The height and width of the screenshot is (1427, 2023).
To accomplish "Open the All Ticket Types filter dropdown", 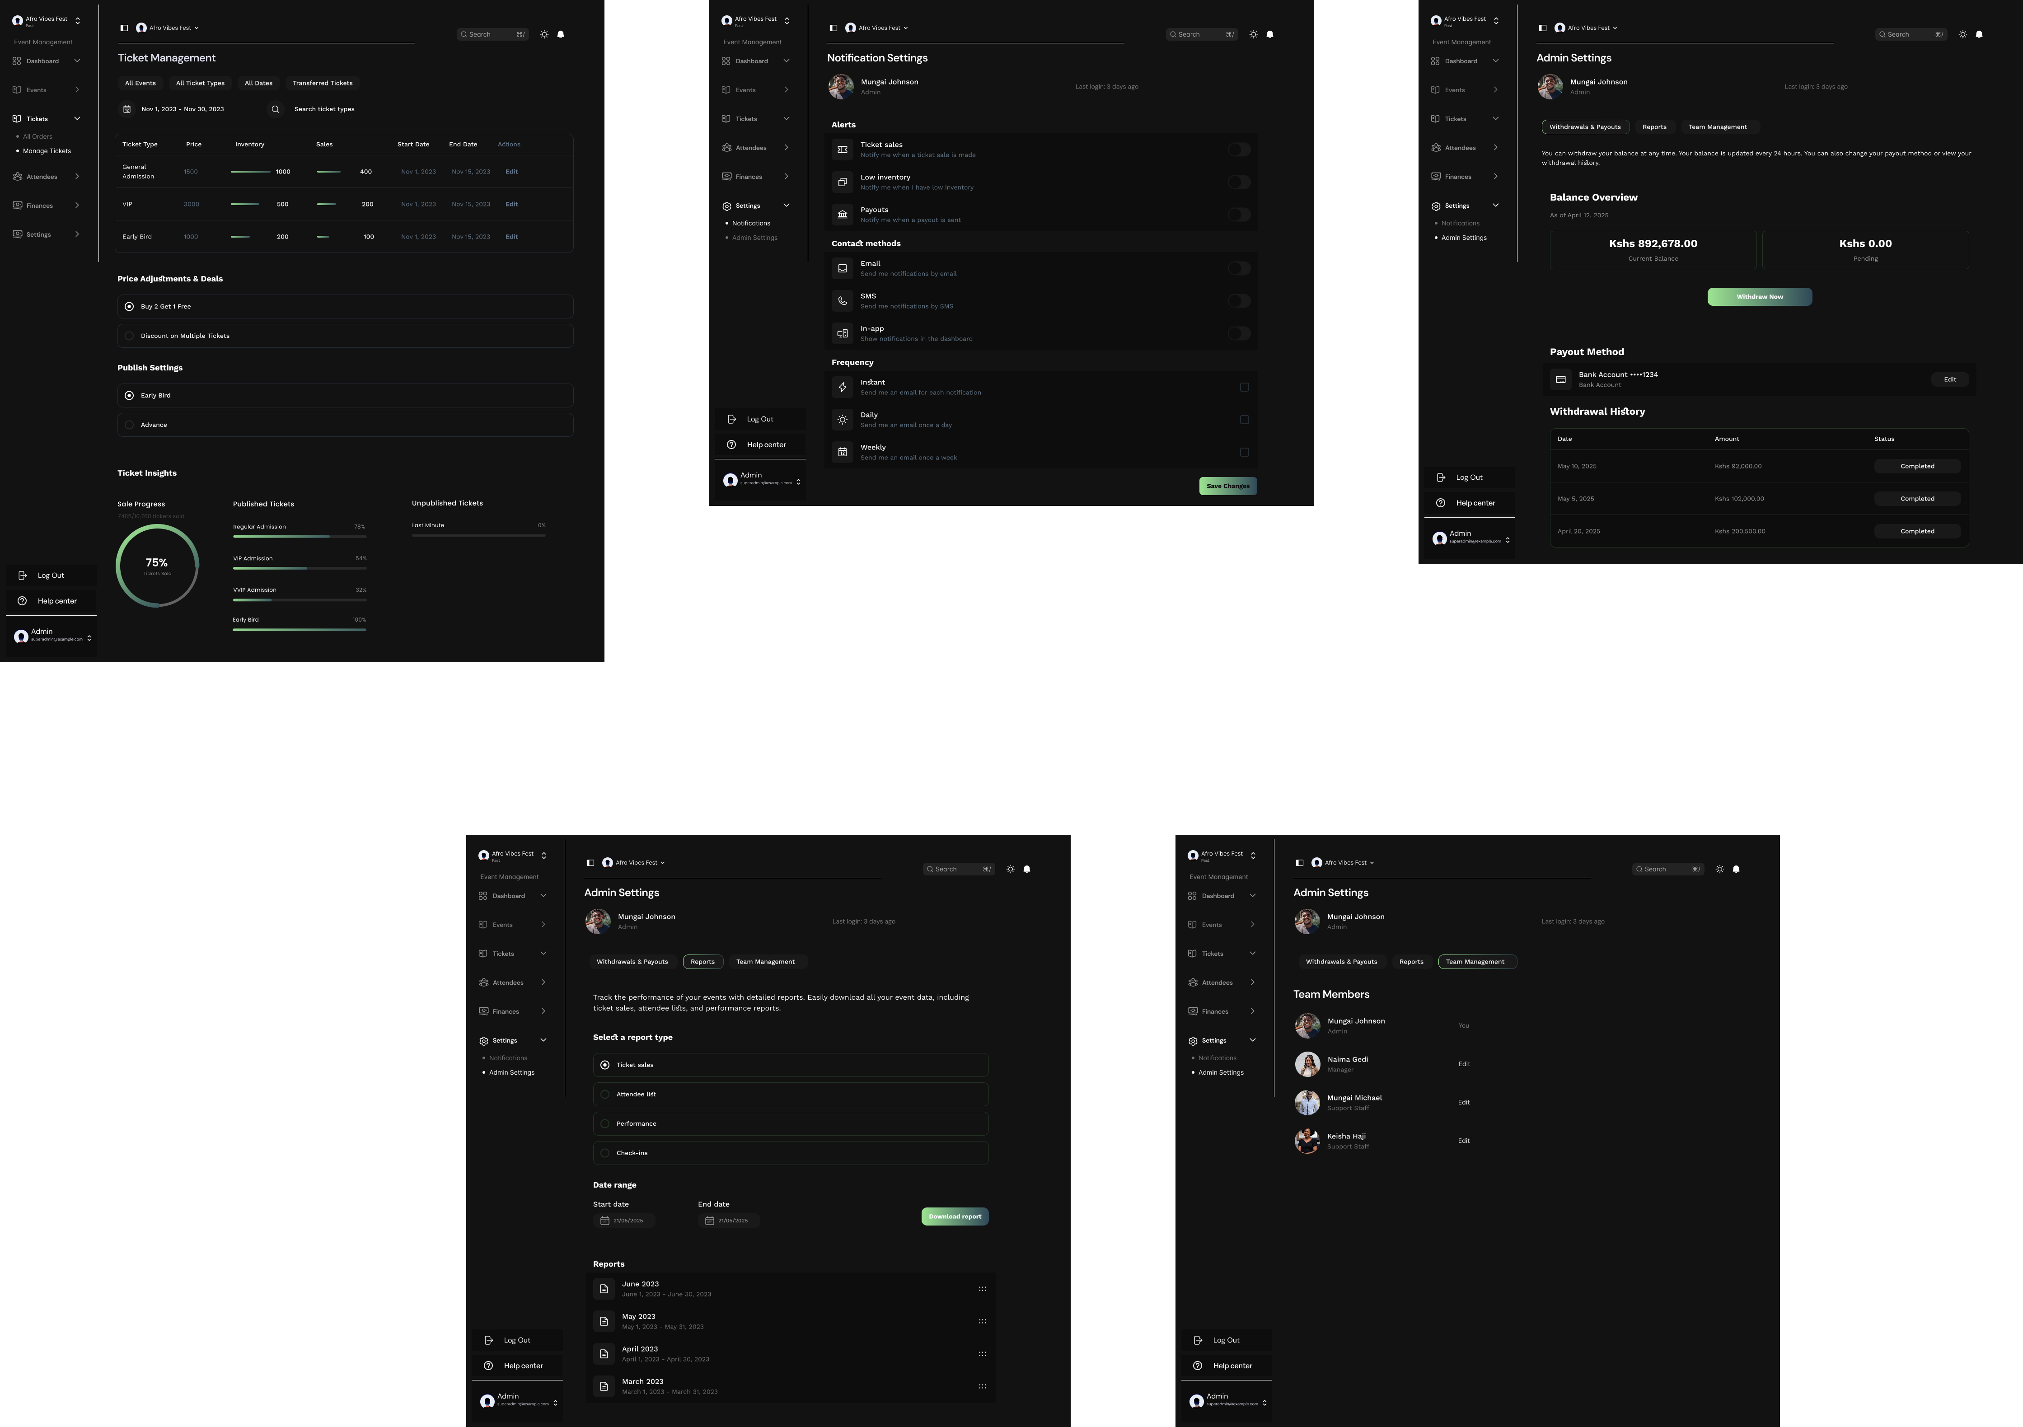I will [200, 83].
